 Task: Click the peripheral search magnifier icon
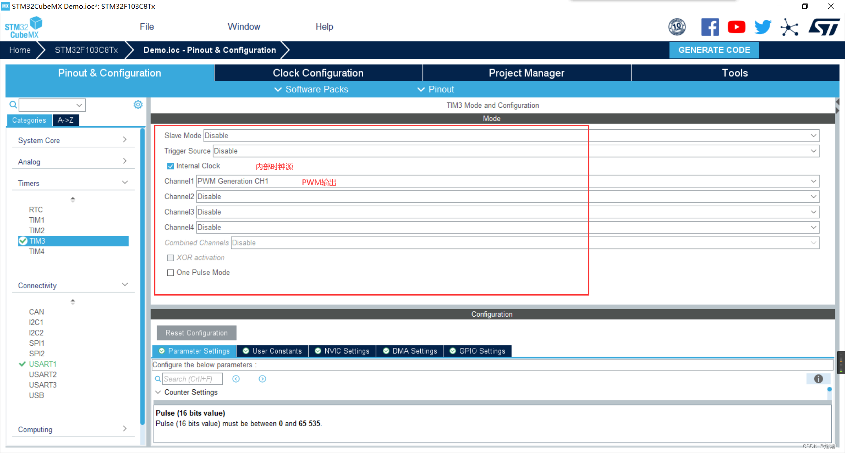[13, 105]
